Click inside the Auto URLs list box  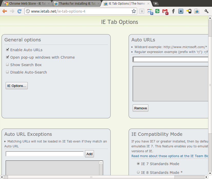pos(170,84)
